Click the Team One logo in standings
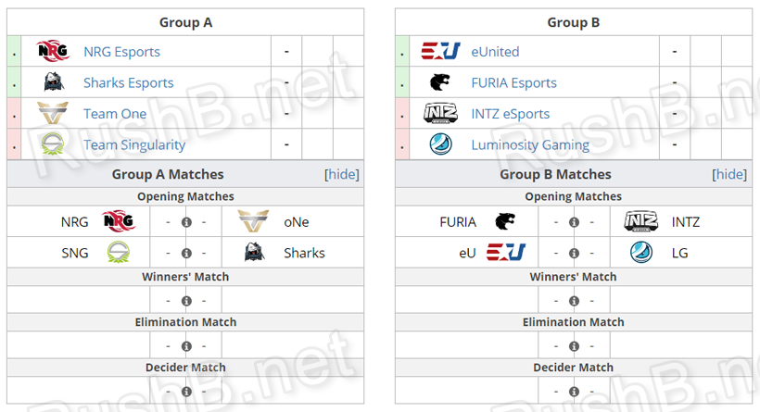Screen dimensions: 760x412 pos(53,114)
